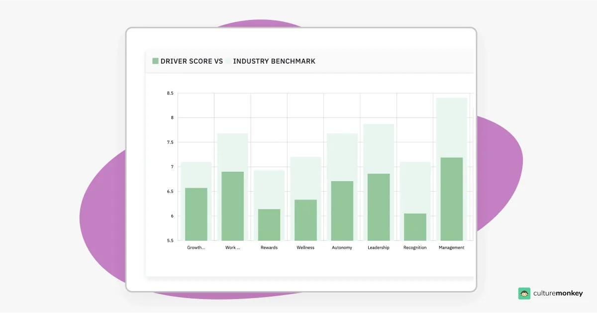Click the dark green Rewards driver score bar
This screenshot has width=597, height=313.
[269, 225]
